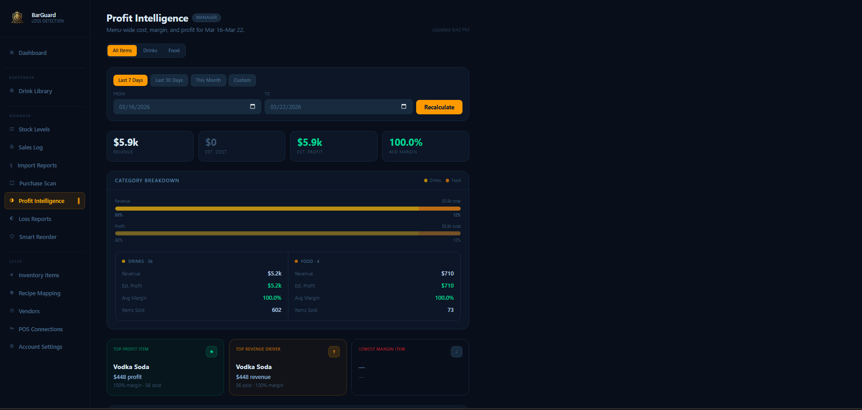The width and height of the screenshot is (862, 410).
Task: Switch to the Food tab
Action: [174, 50]
